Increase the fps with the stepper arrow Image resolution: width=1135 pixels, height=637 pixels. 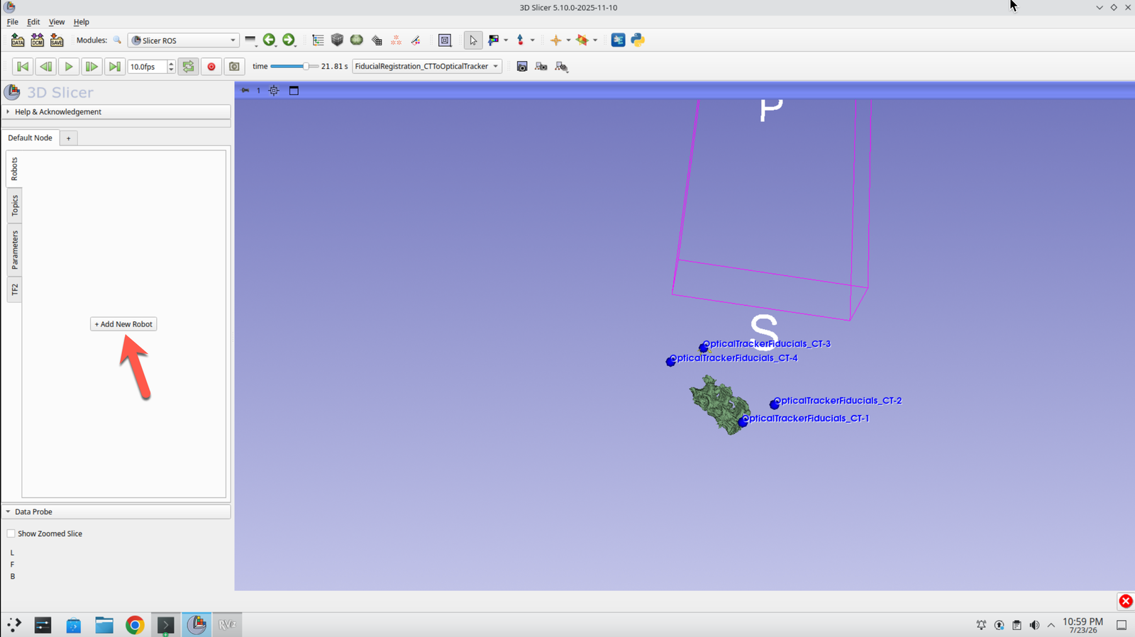click(x=171, y=63)
